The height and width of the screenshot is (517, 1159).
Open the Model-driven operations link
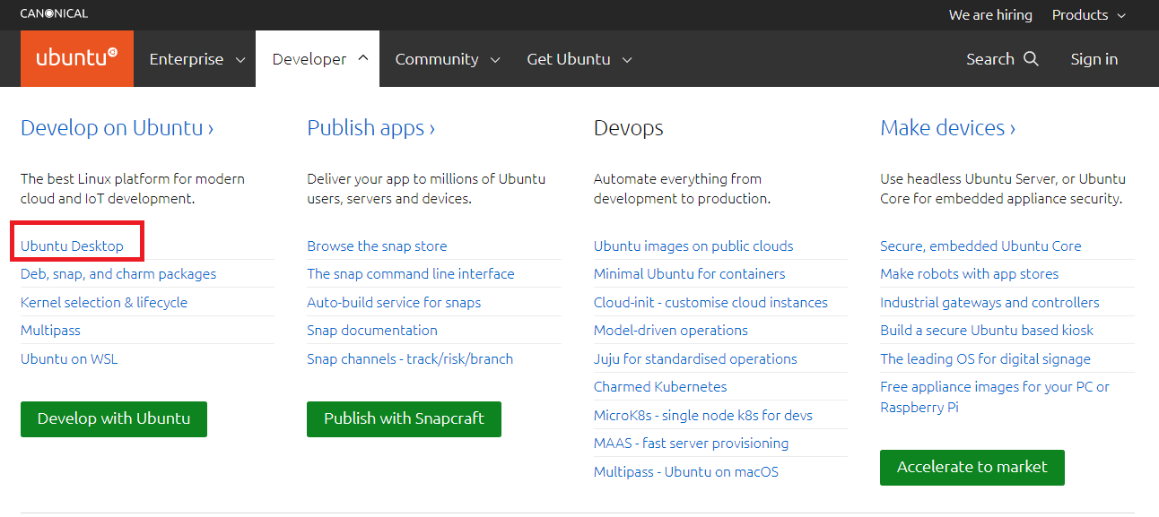click(x=671, y=330)
